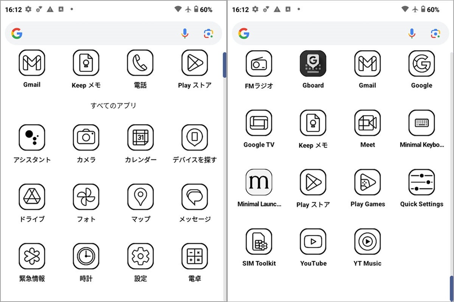Launch the Gboard app
The width and height of the screenshot is (454, 302).
(x=313, y=63)
